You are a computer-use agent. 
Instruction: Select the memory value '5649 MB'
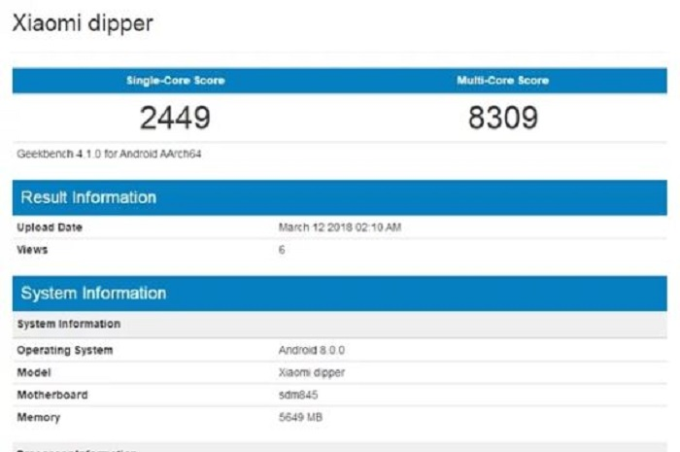pyautogui.click(x=300, y=417)
